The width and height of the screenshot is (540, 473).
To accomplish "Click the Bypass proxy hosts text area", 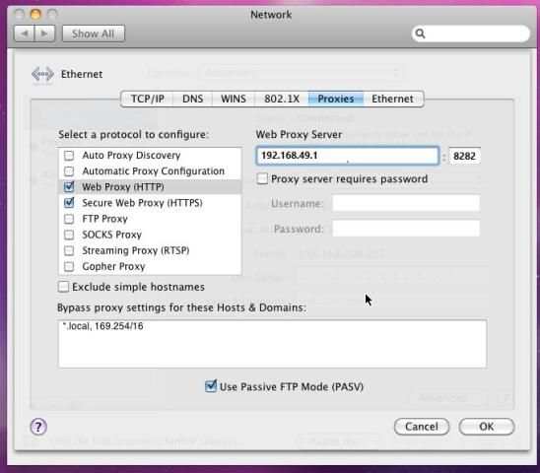I will click(x=272, y=344).
